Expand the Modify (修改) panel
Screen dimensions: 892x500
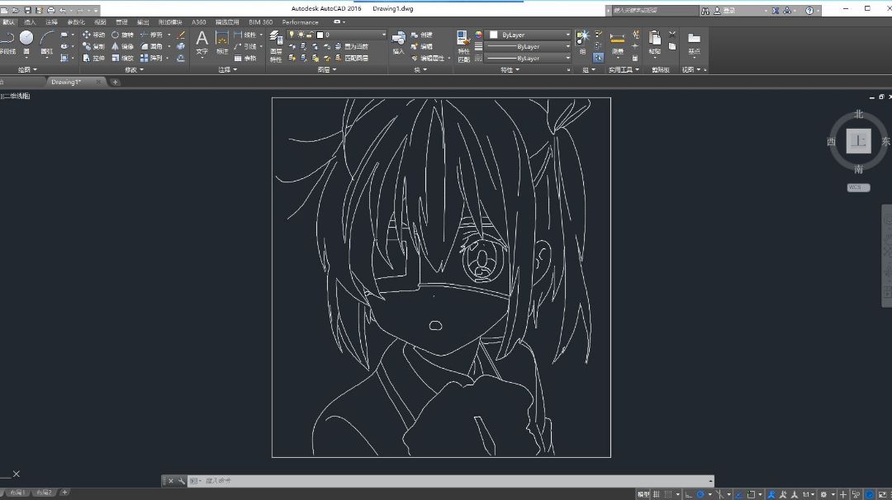135,70
